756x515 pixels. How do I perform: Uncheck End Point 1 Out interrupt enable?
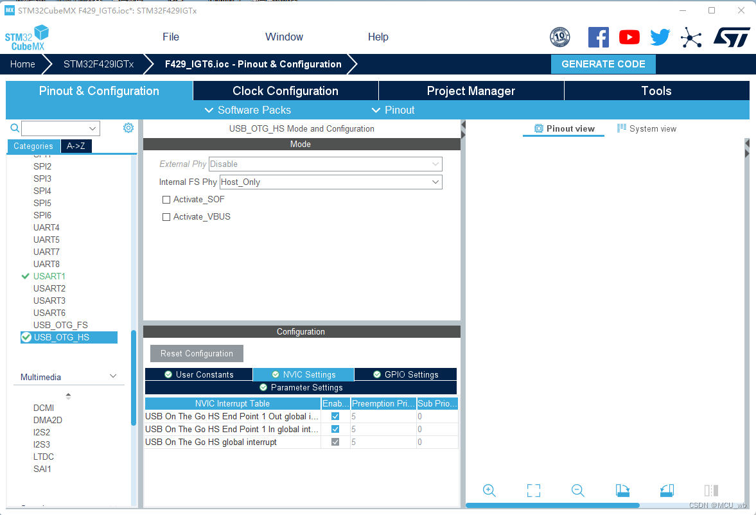click(335, 416)
